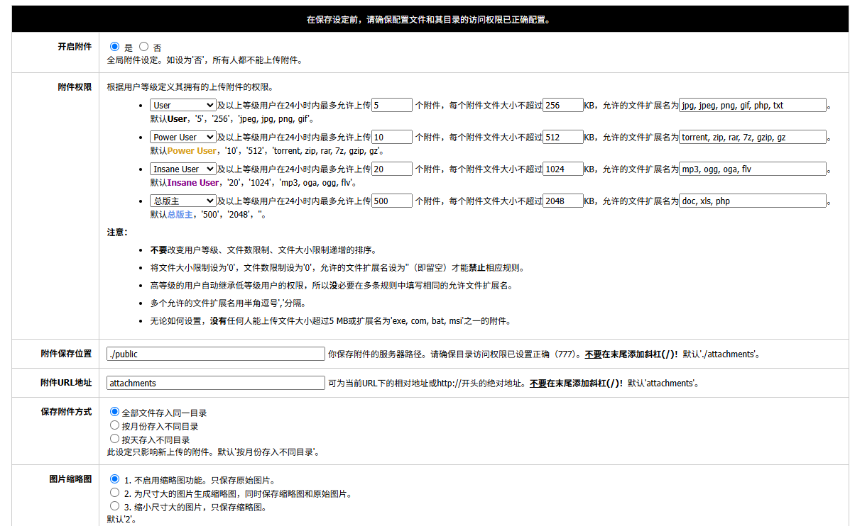
Task: Click the 附件URL地址 field 'attachments'
Action: (x=215, y=383)
